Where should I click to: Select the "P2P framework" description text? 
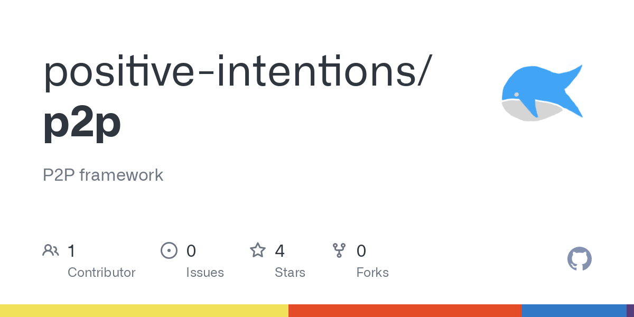point(103,175)
